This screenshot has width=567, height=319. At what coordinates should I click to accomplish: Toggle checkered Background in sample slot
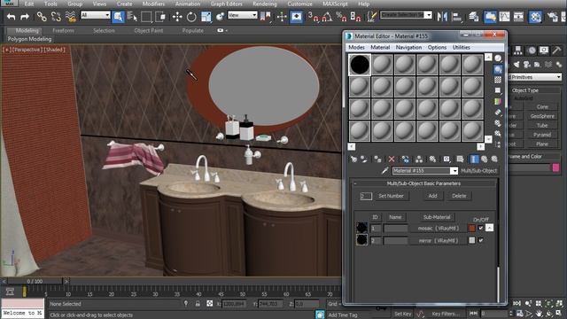[x=498, y=80]
